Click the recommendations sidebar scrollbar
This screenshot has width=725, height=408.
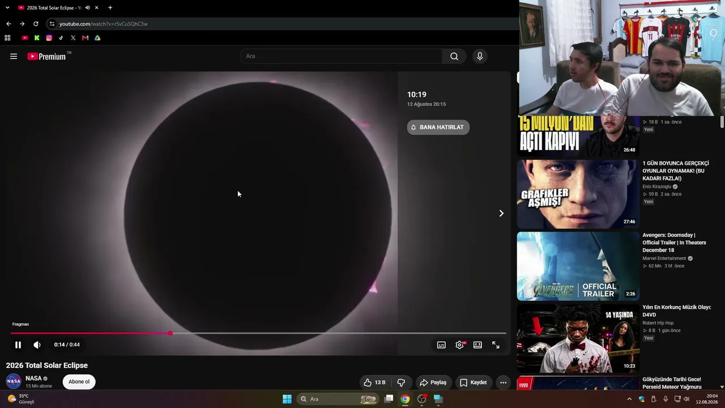click(x=722, y=122)
